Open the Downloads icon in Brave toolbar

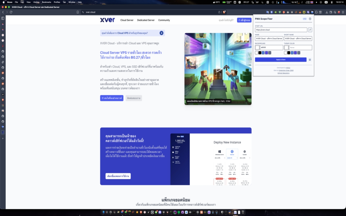[327, 12]
